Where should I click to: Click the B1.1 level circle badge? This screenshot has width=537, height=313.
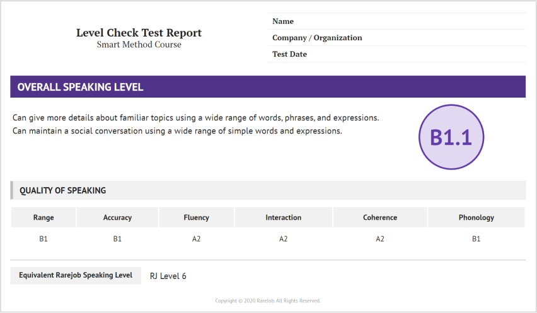[451, 138]
